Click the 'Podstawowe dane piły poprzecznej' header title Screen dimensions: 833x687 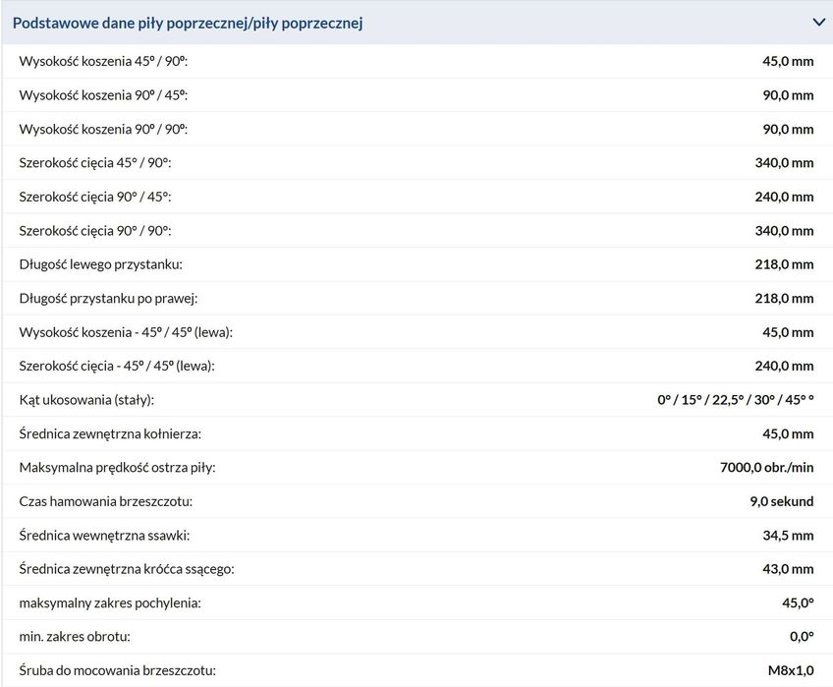[188, 23]
